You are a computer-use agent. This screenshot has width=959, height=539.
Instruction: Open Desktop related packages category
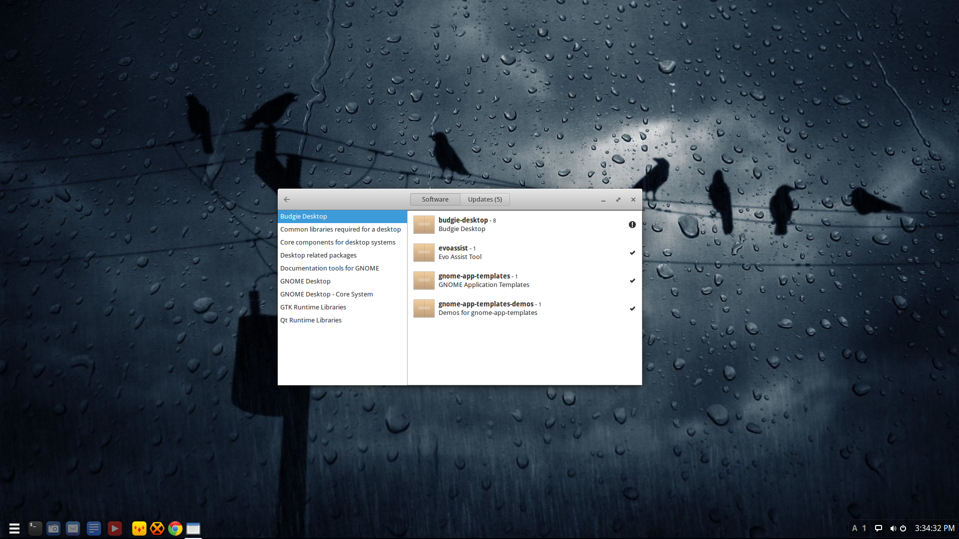point(342,255)
